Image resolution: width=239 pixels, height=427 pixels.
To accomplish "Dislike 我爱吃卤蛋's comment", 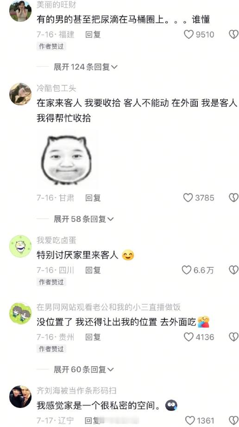I will (233, 270).
